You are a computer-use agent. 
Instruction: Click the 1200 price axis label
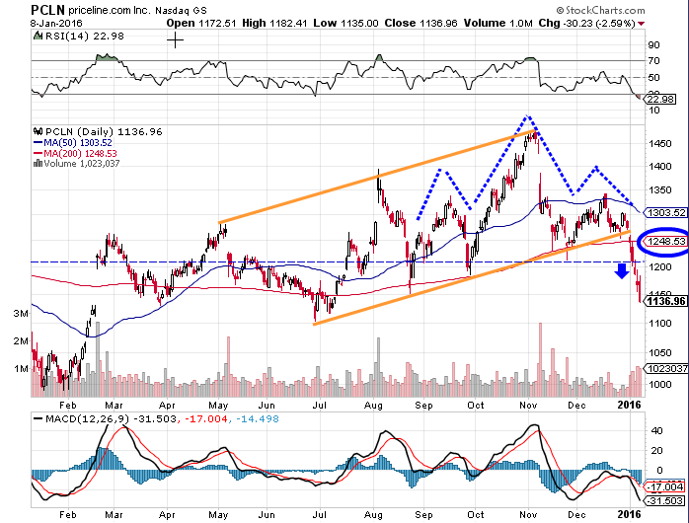[660, 267]
